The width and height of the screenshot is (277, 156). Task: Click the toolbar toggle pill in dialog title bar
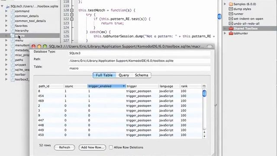coord(209,46)
